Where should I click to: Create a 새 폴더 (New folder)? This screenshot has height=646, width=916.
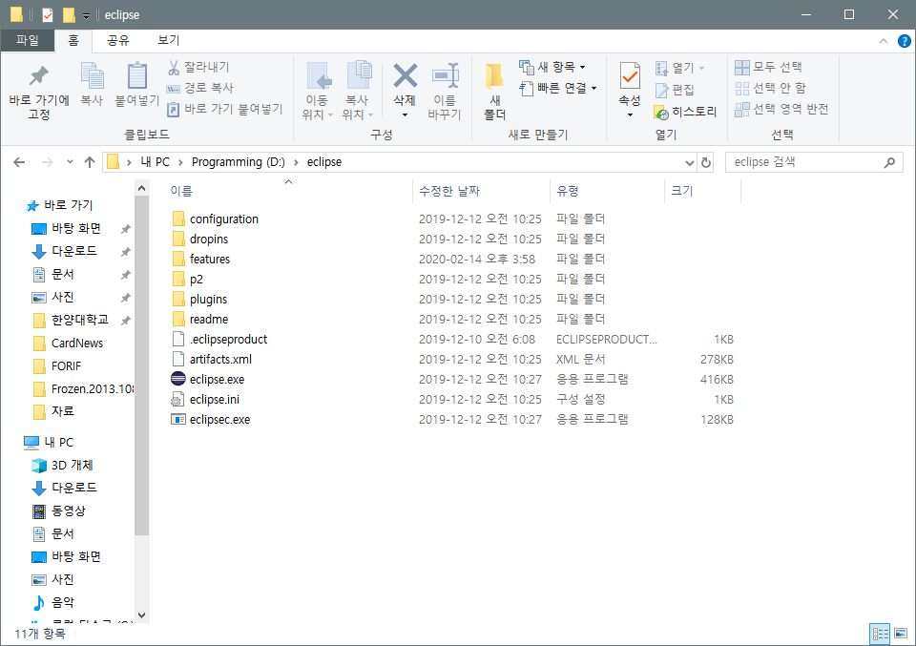pos(494,92)
